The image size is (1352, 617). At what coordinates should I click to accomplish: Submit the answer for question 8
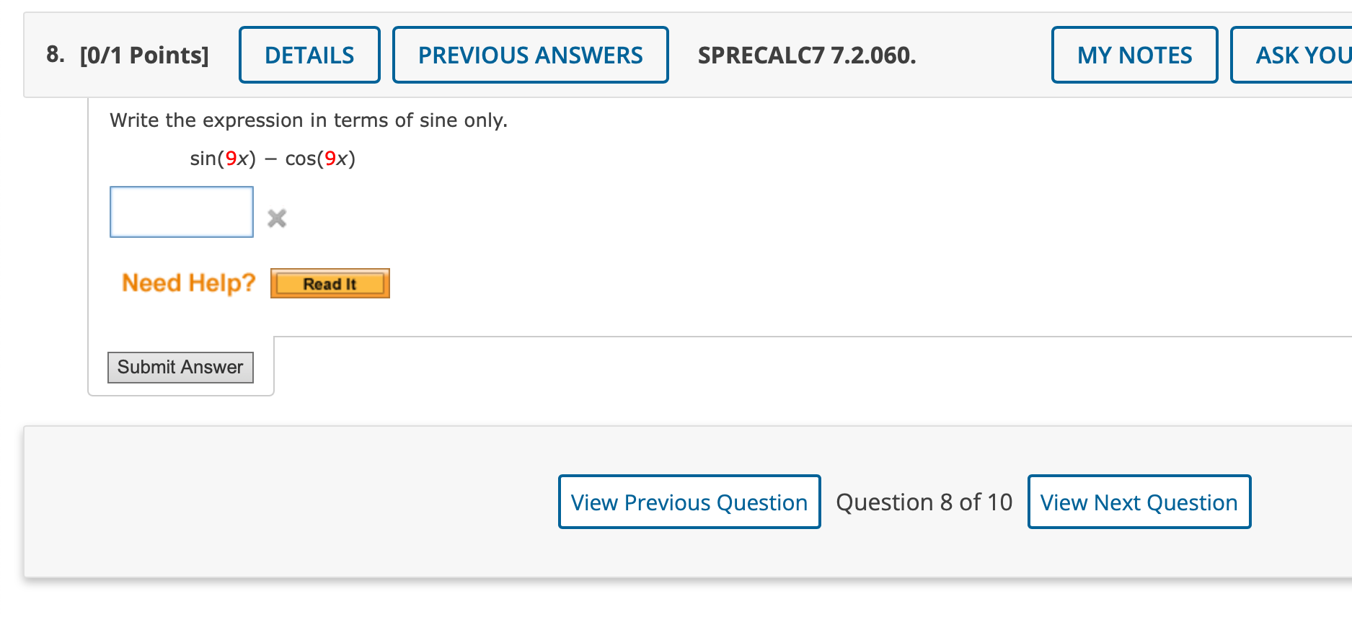pyautogui.click(x=180, y=367)
